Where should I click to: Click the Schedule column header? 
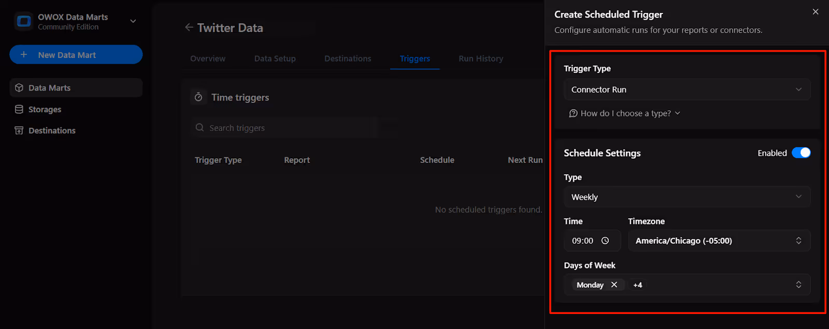point(437,160)
